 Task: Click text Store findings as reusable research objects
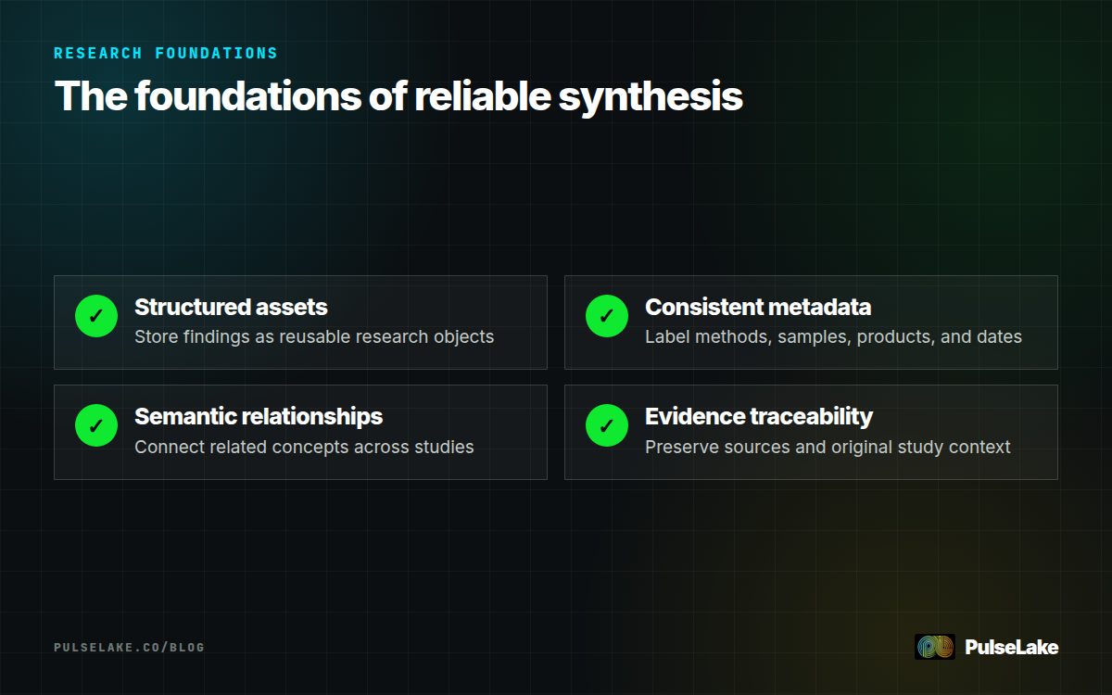tap(314, 336)
